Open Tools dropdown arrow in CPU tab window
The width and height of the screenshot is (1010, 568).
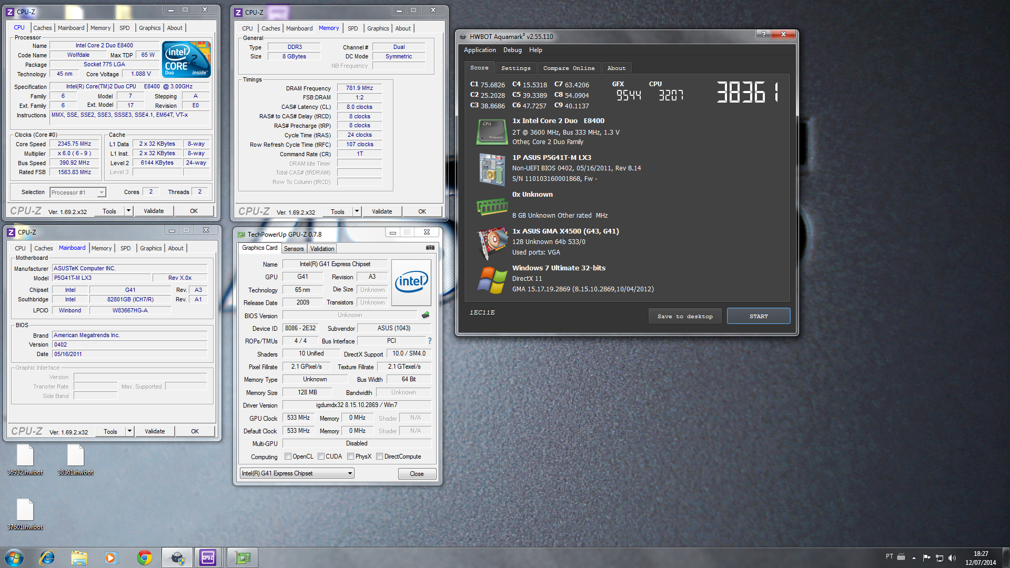[128, 211]
